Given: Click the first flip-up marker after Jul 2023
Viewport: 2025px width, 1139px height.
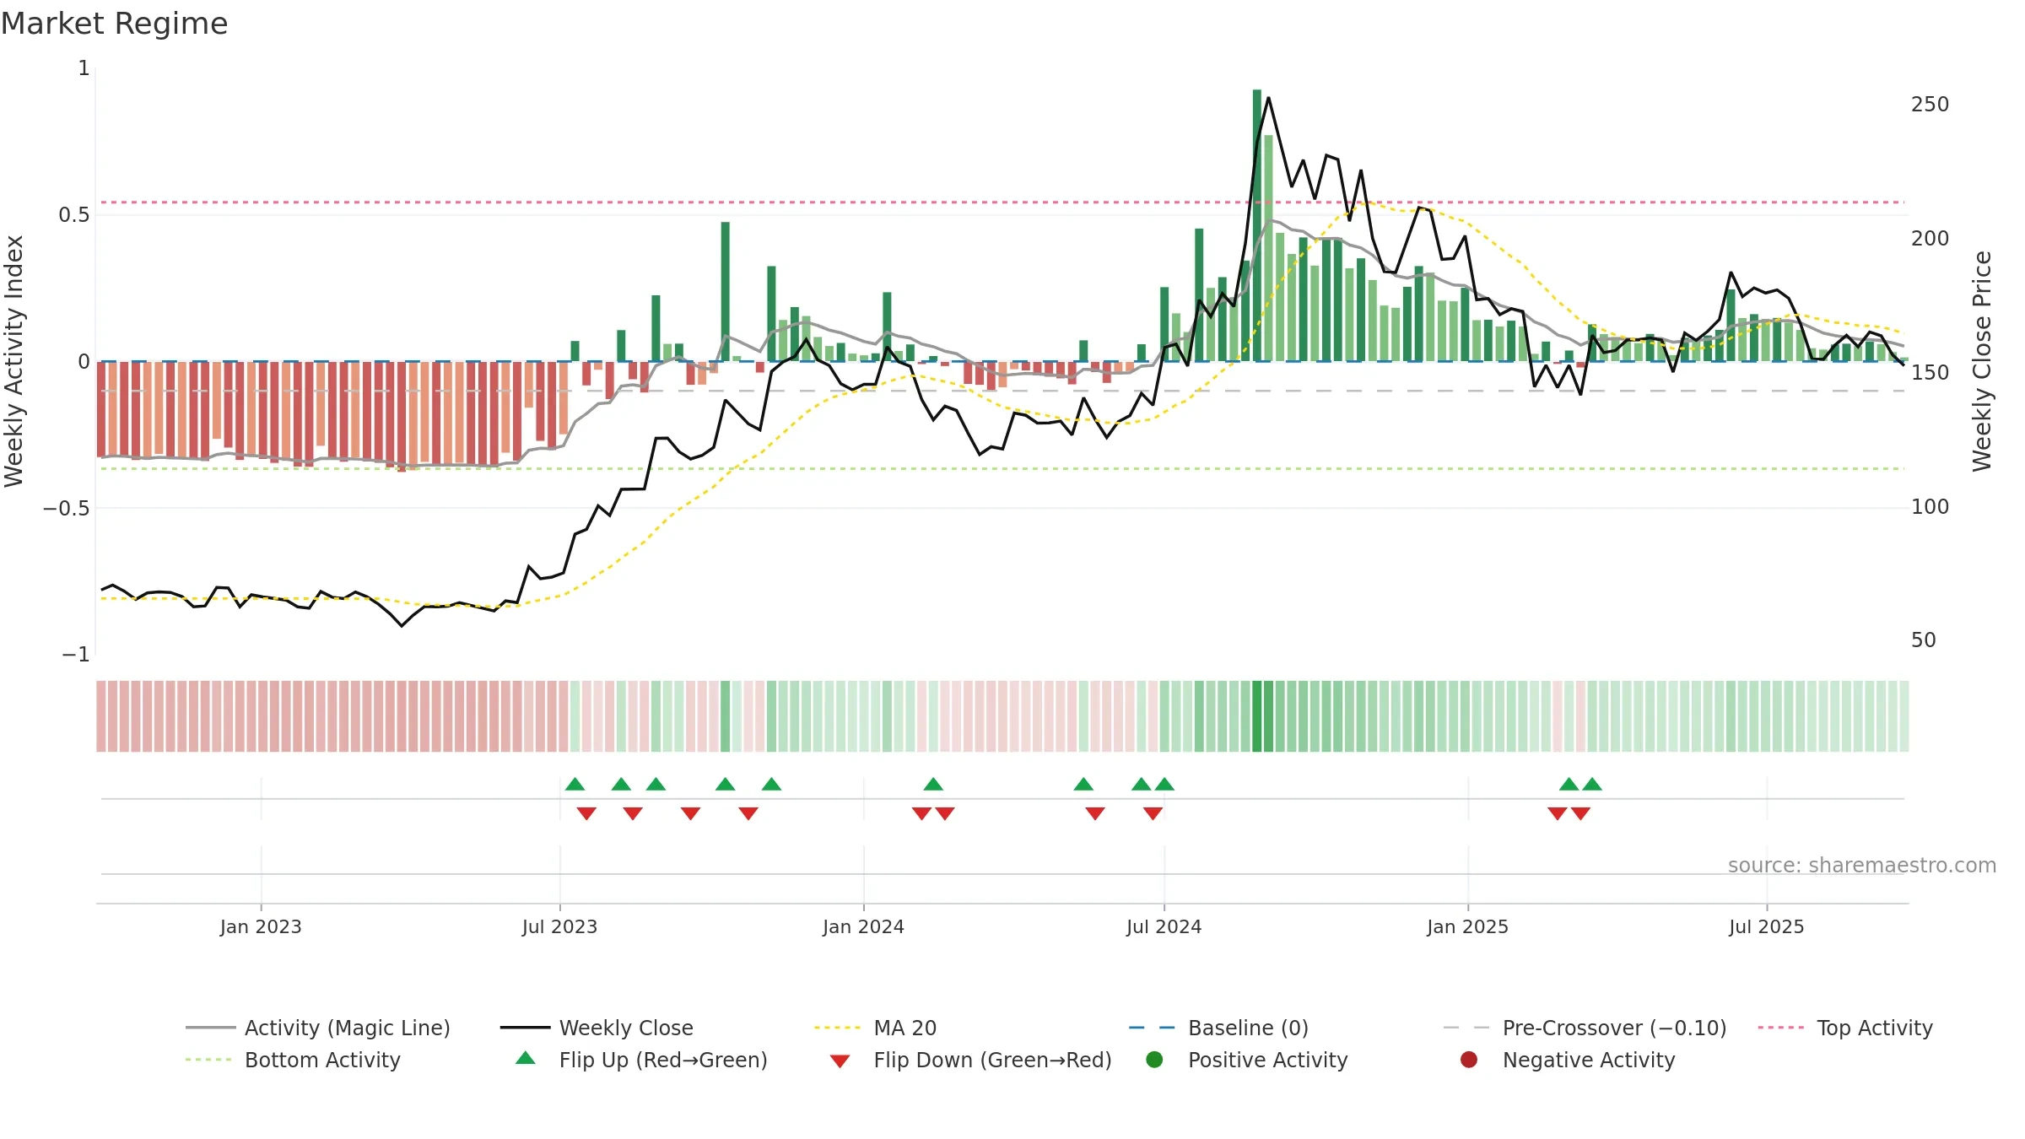Looking at the screenshot, I should [x=575, y=784].
